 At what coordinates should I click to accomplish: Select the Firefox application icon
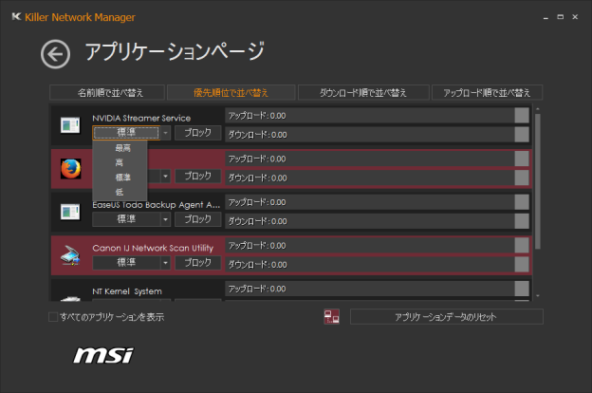pos(70,169)
